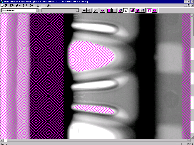
Task: Select the paint brush with magenta fill
Action: click(x=120, y=10)
